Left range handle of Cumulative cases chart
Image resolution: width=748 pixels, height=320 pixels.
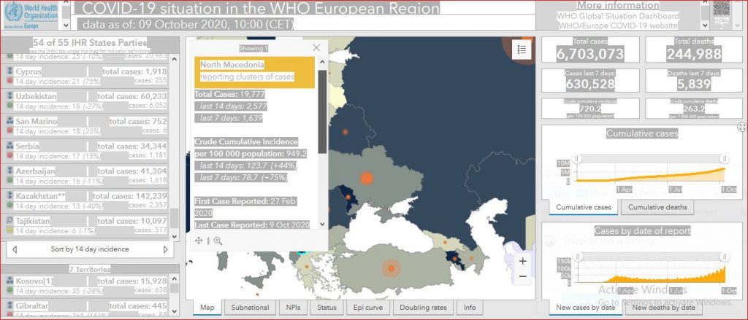pyautogui.click(x=577, y=158)
